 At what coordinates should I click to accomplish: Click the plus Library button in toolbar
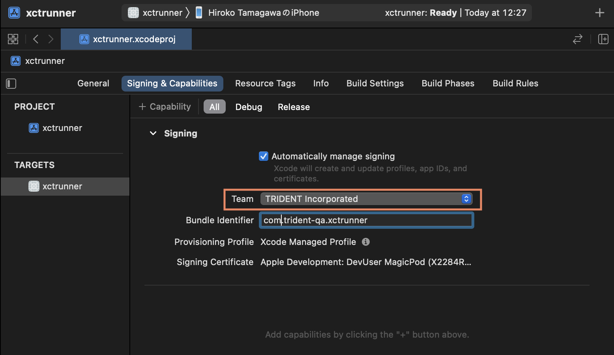coord(599,13)
